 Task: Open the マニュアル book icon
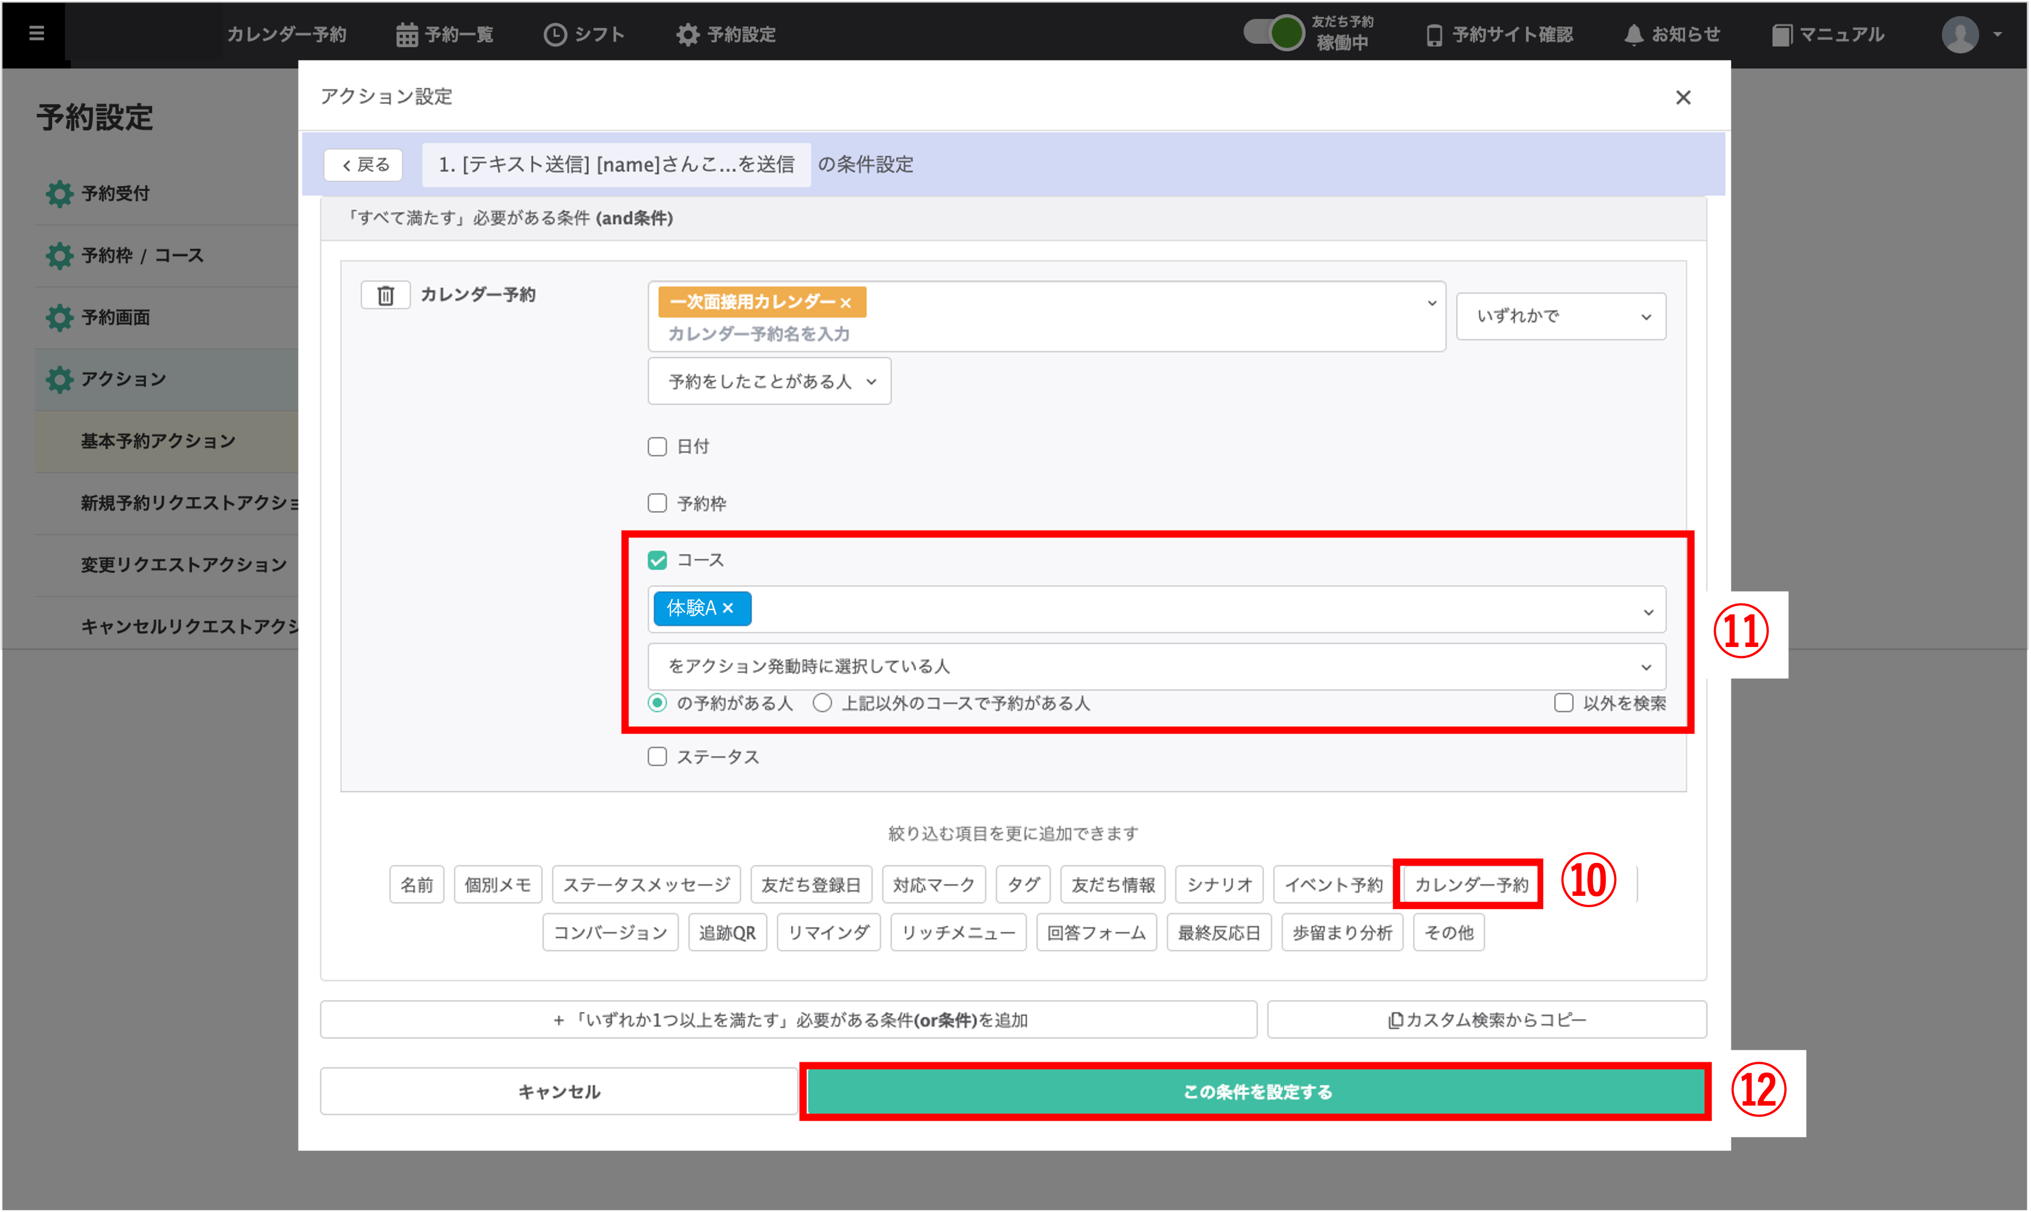click(x=1781, y=35)
